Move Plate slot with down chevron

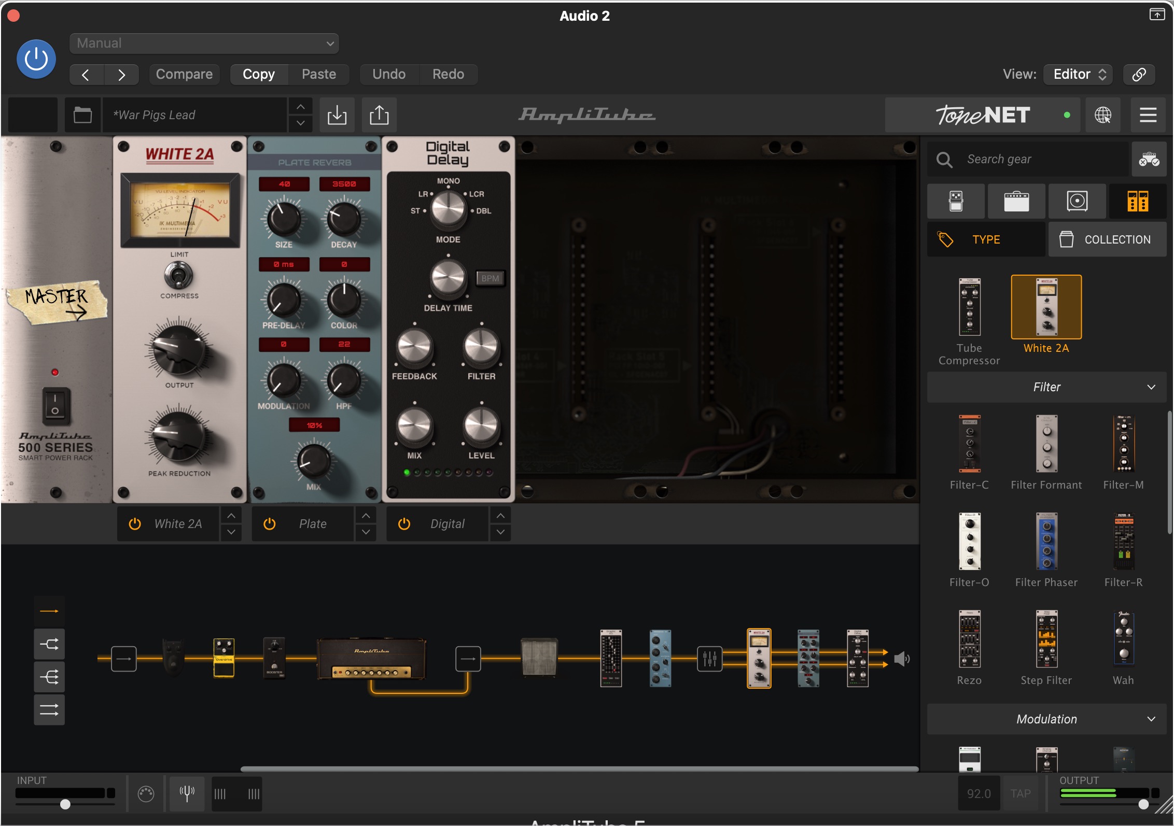click(x=366, y=532)
